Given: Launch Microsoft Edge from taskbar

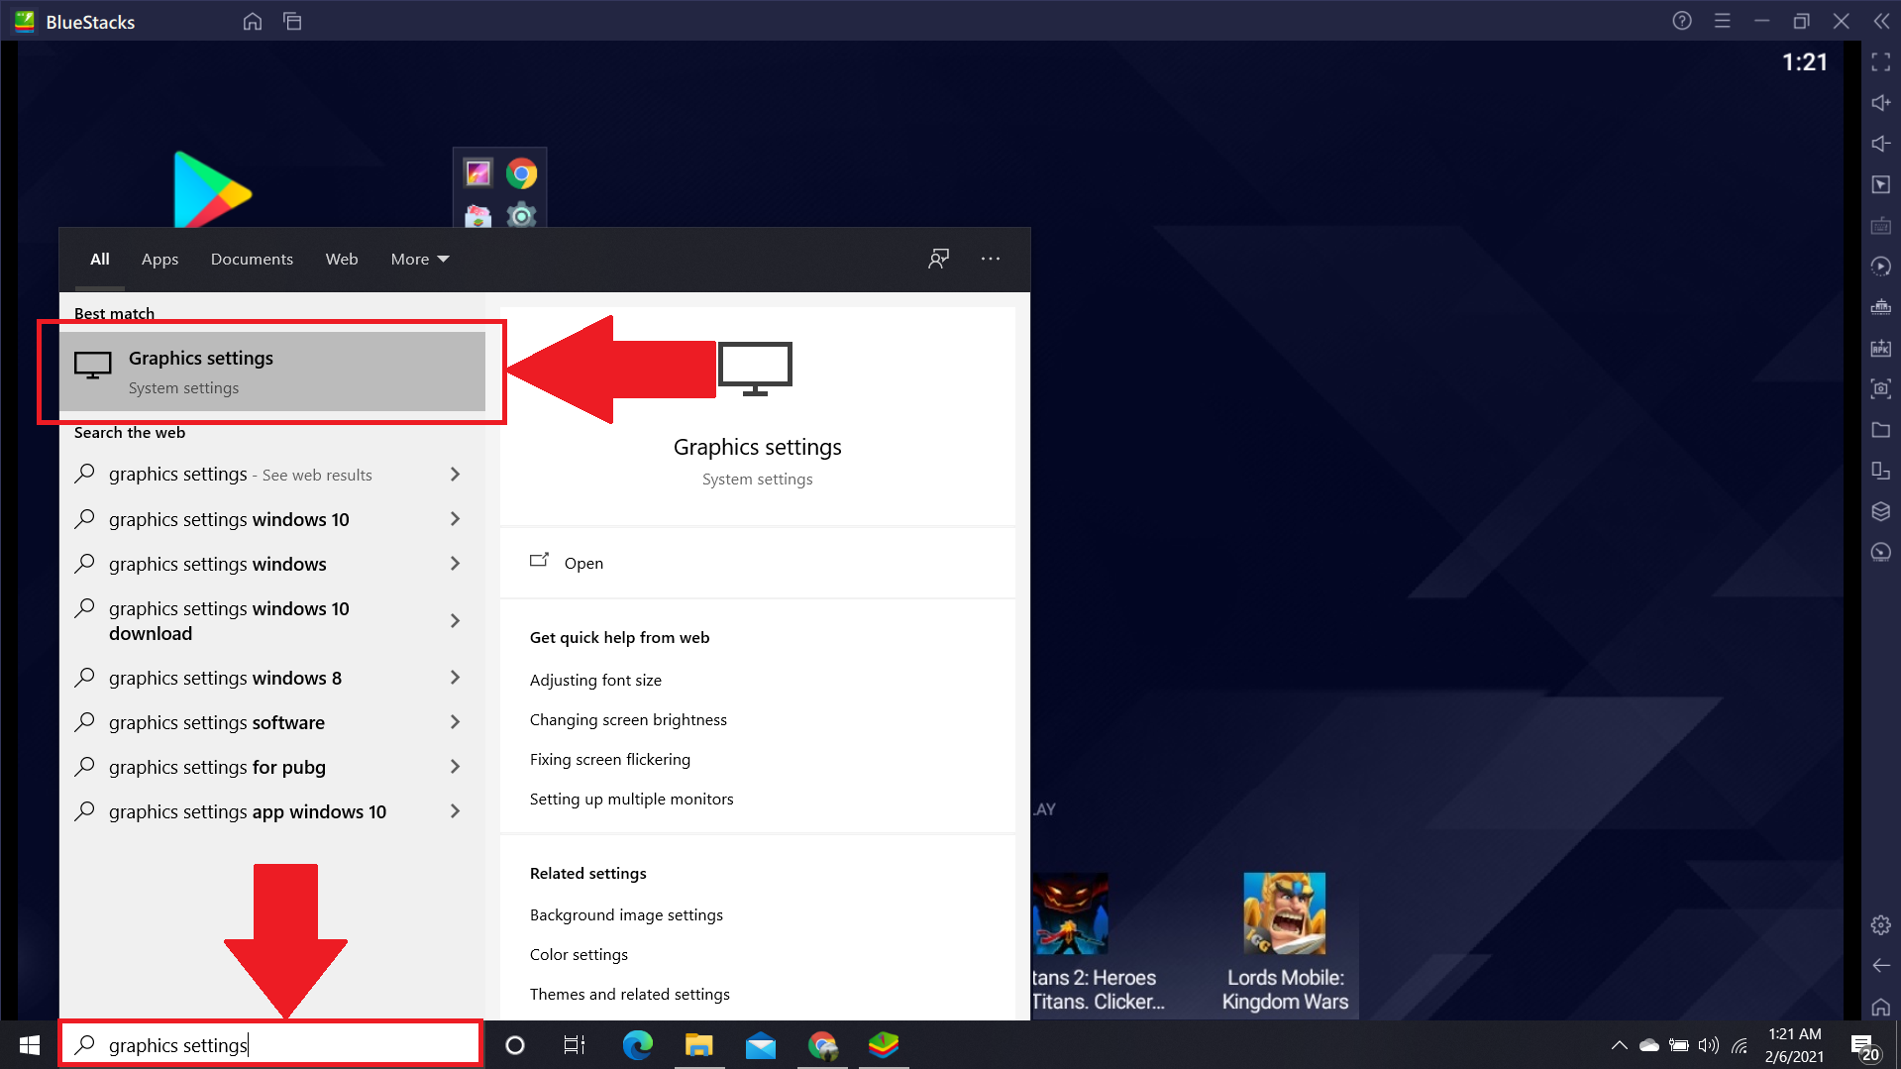Looking at the screenshot, I should [637, 1045].
